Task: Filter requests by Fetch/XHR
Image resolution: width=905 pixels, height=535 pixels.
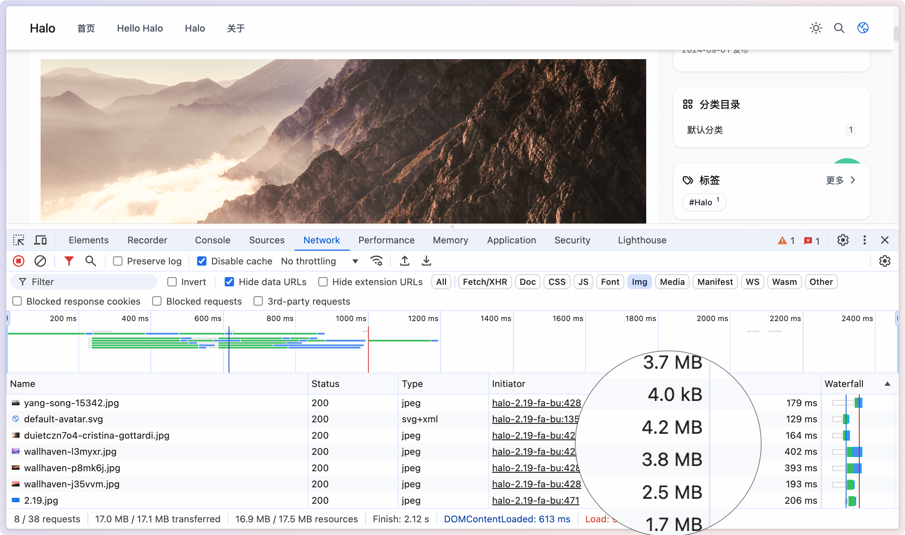Action: [x=485, y=282]
